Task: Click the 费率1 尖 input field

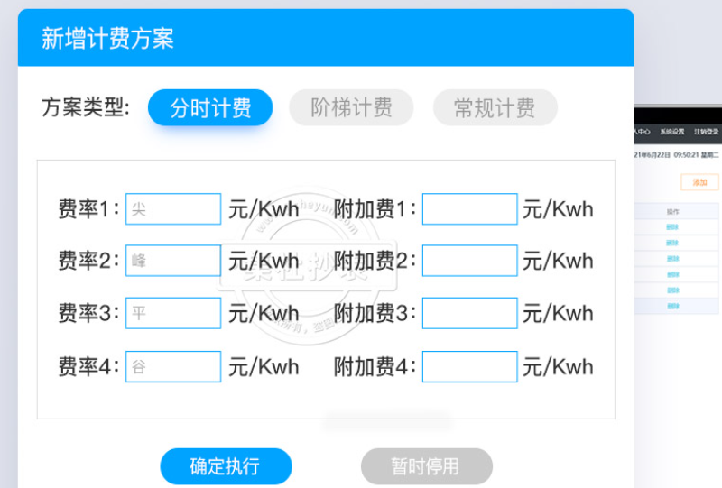Action: (173, 209)
